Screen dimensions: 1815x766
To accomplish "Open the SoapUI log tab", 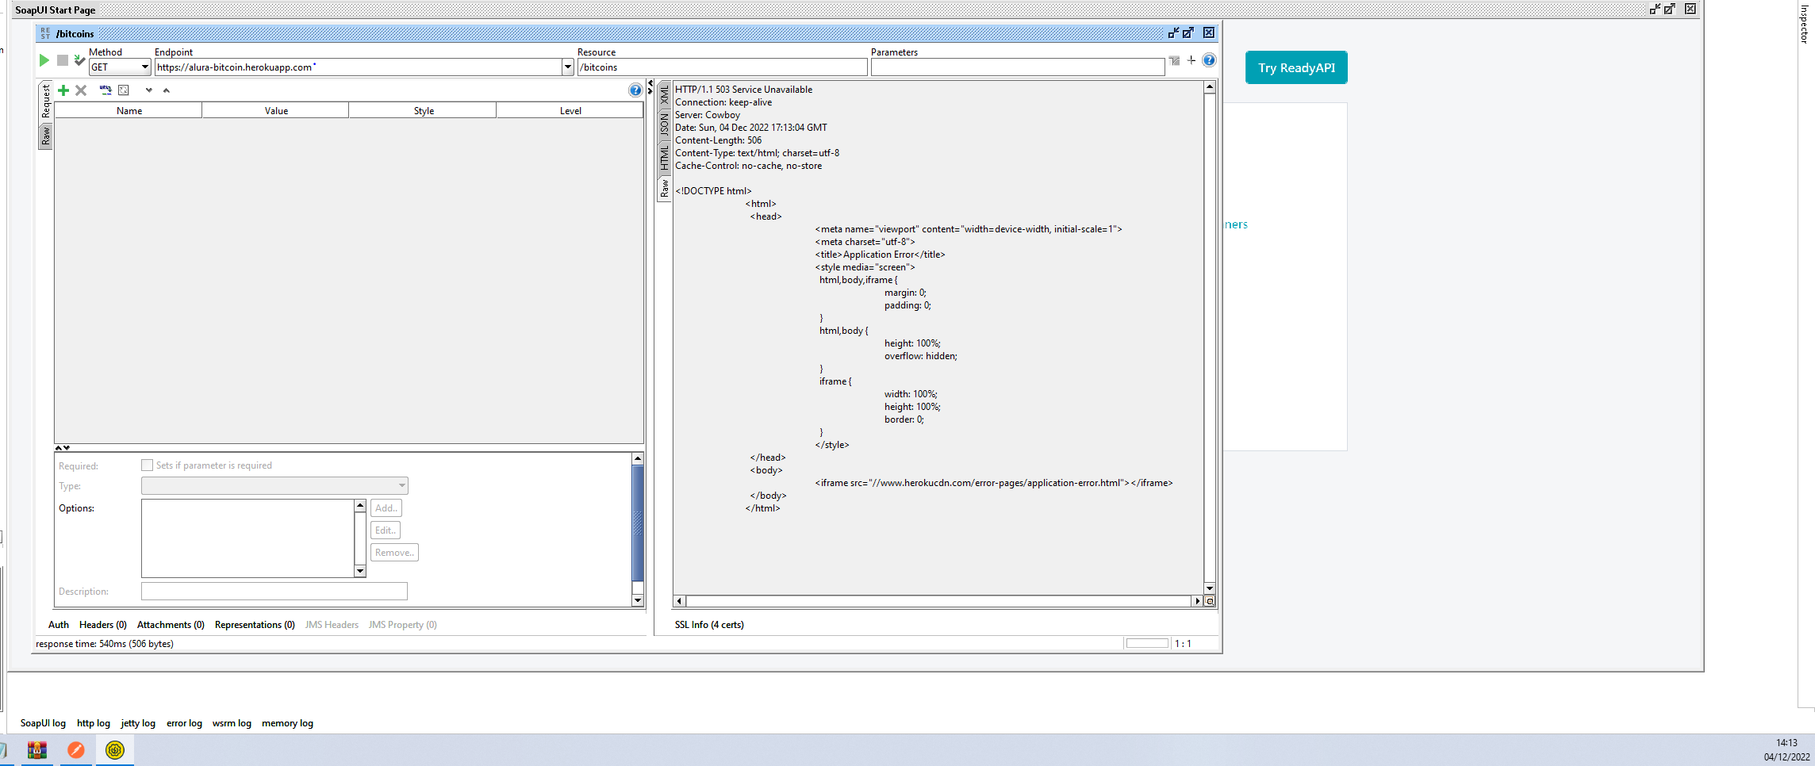I will tap(43, 723).
